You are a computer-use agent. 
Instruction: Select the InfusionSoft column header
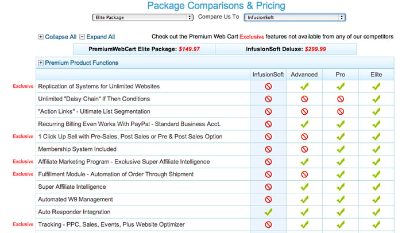pyautogui.click(x=268, y=75)
